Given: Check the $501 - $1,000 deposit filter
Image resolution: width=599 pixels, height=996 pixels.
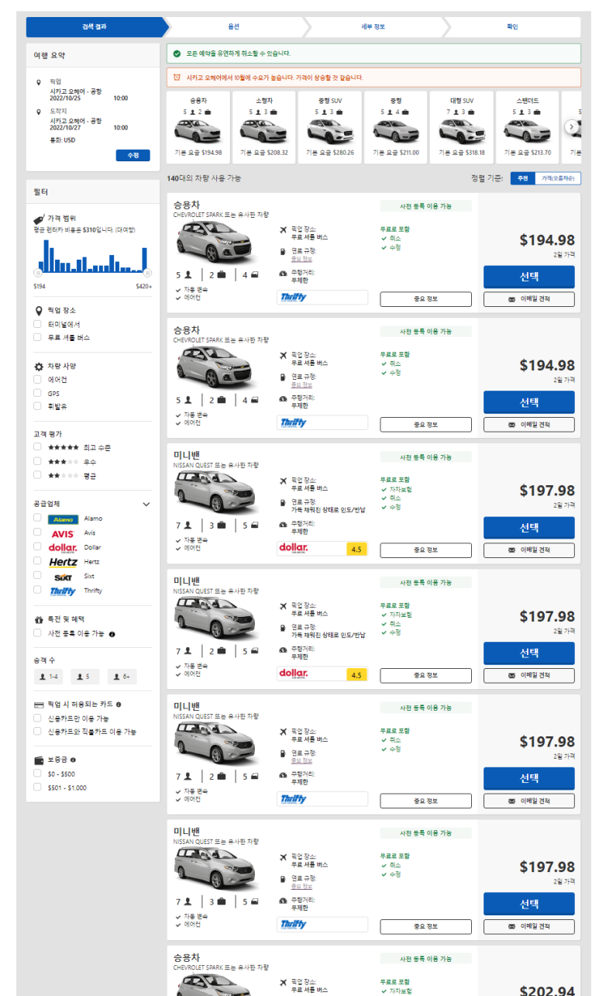Looking at the screenshot, I should 37,787.
